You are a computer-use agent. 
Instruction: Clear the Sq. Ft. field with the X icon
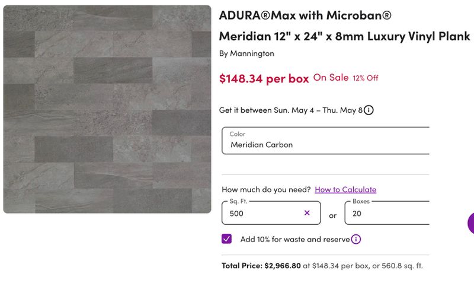click(x=307, y=213)
